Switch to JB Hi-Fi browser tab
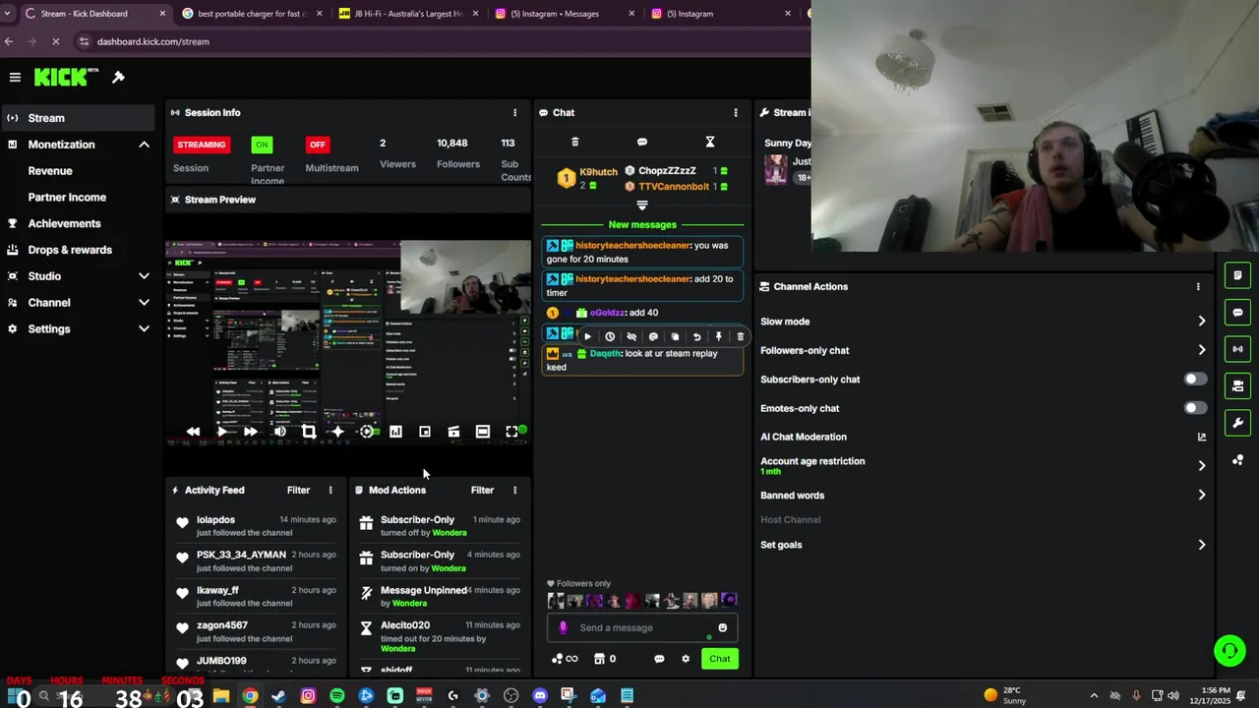The height and width of the screenshot is (708, 1259). pyautogui.click(x=408, y=14)
